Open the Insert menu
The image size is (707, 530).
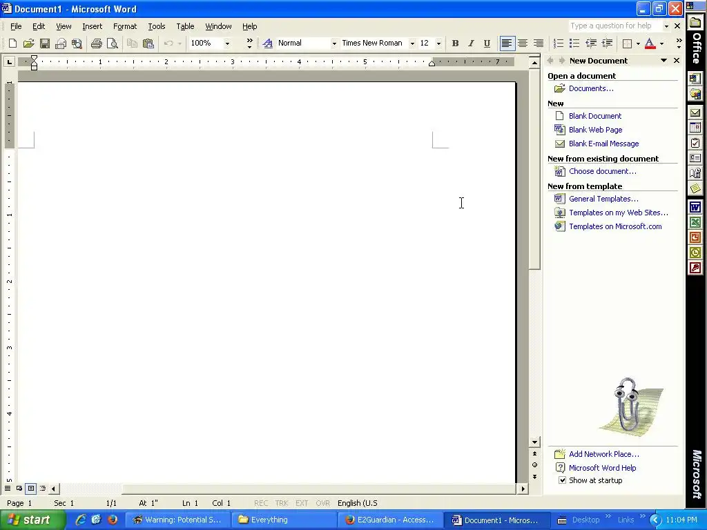pyautogui.click(x=92, y=26)
